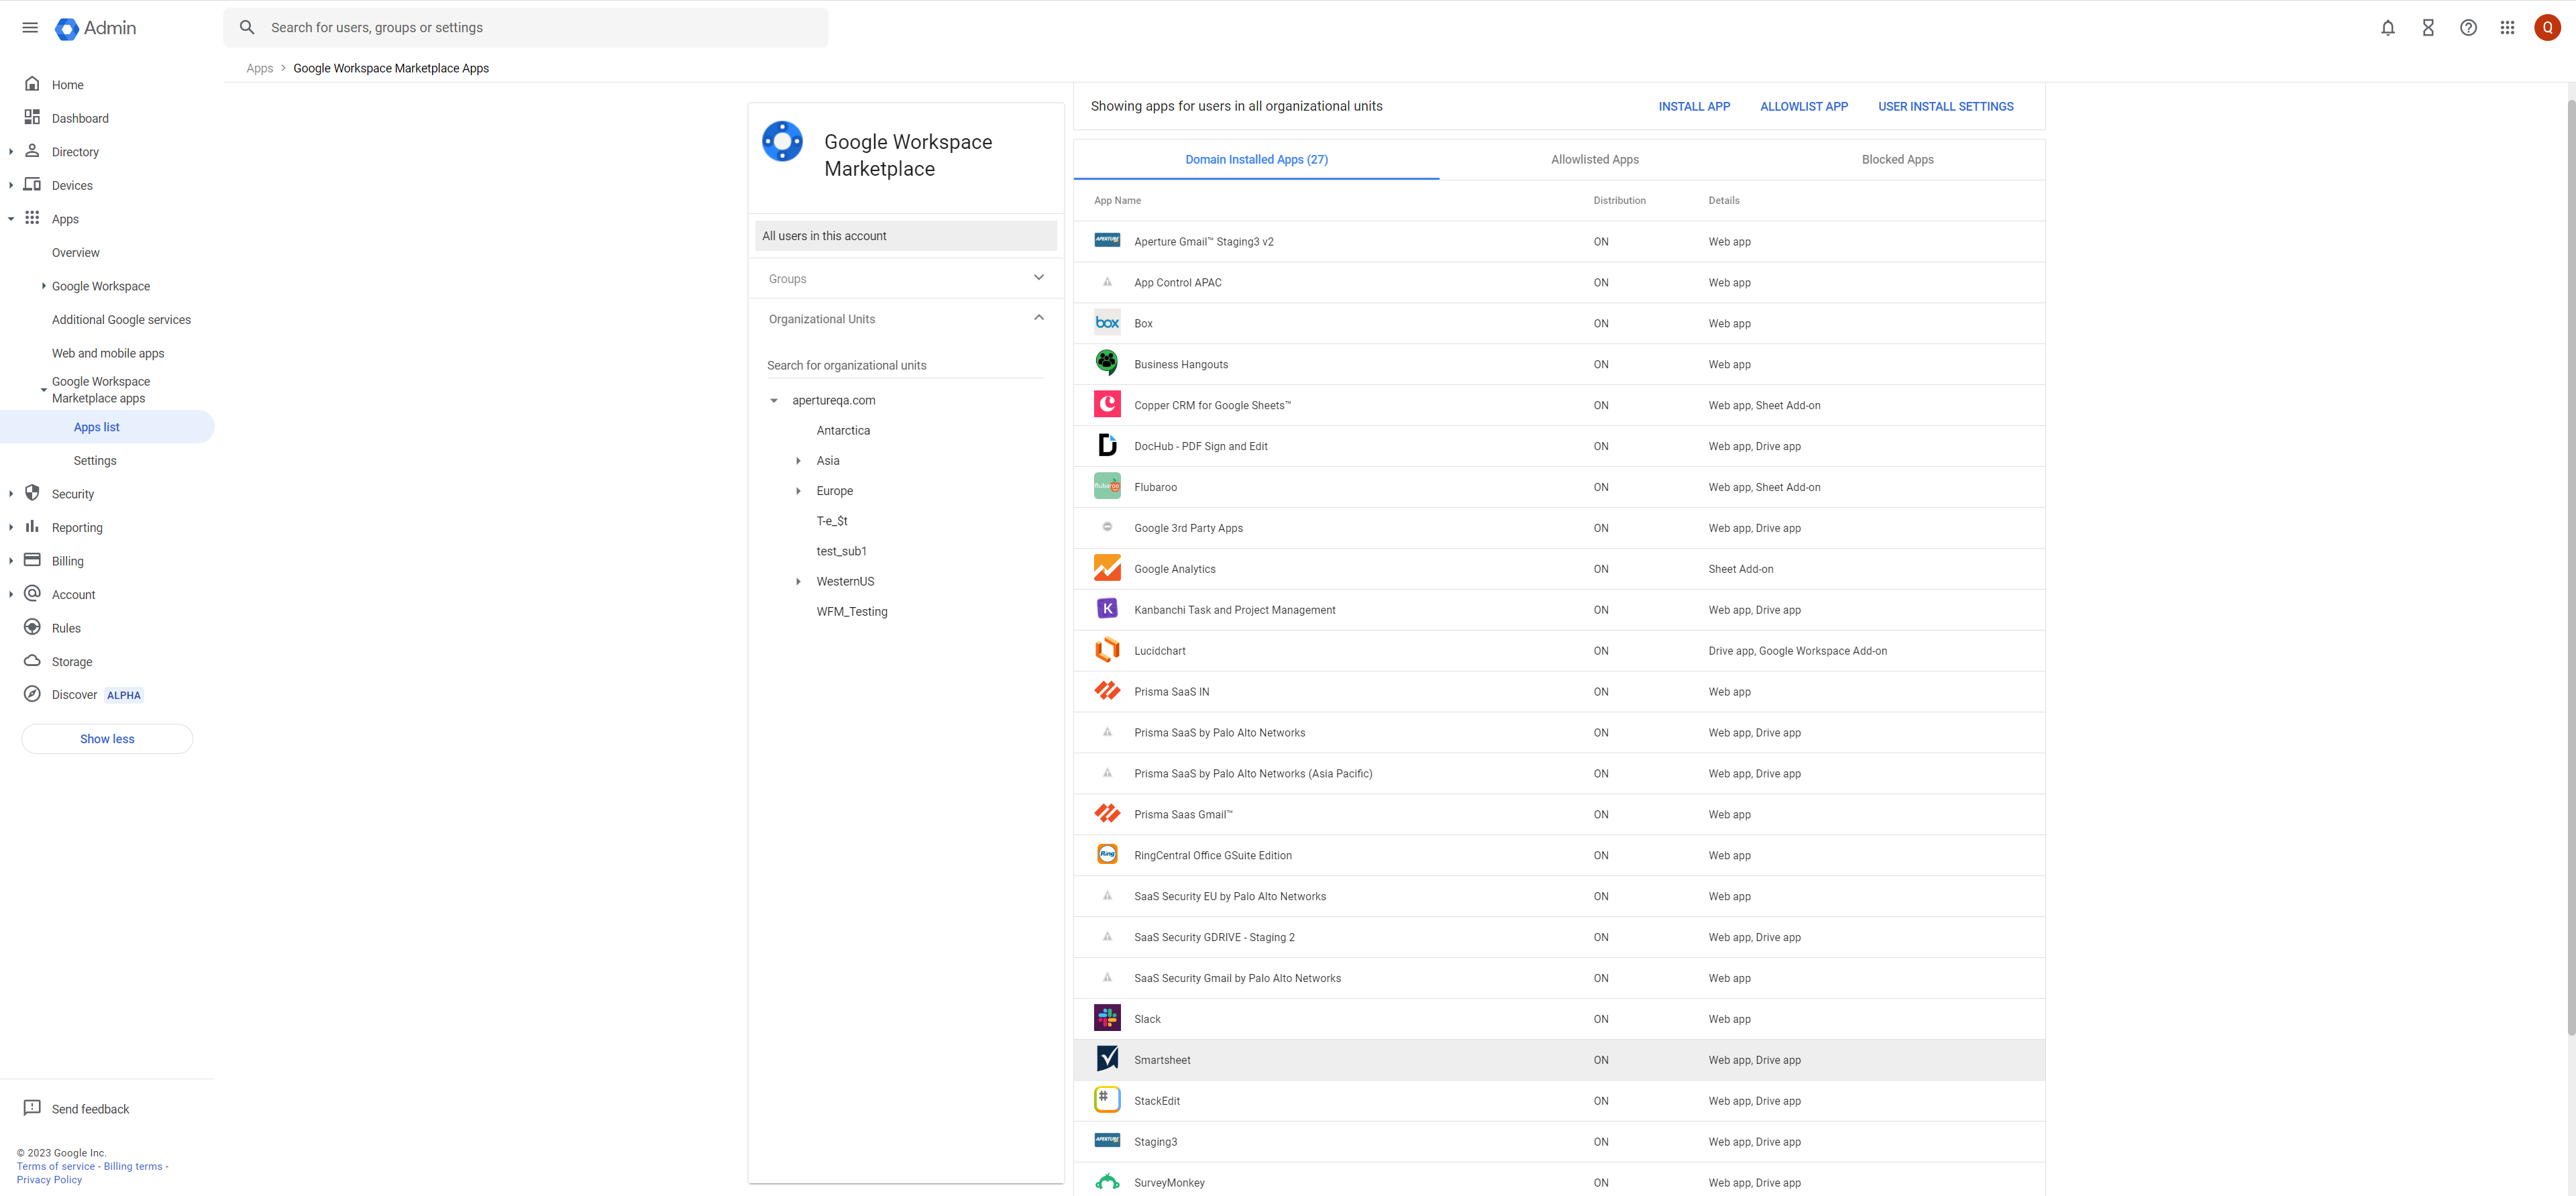This screenshot has width=2576, height=1196.
Task: Expand the Groups section
Action: click(1038, 278)
